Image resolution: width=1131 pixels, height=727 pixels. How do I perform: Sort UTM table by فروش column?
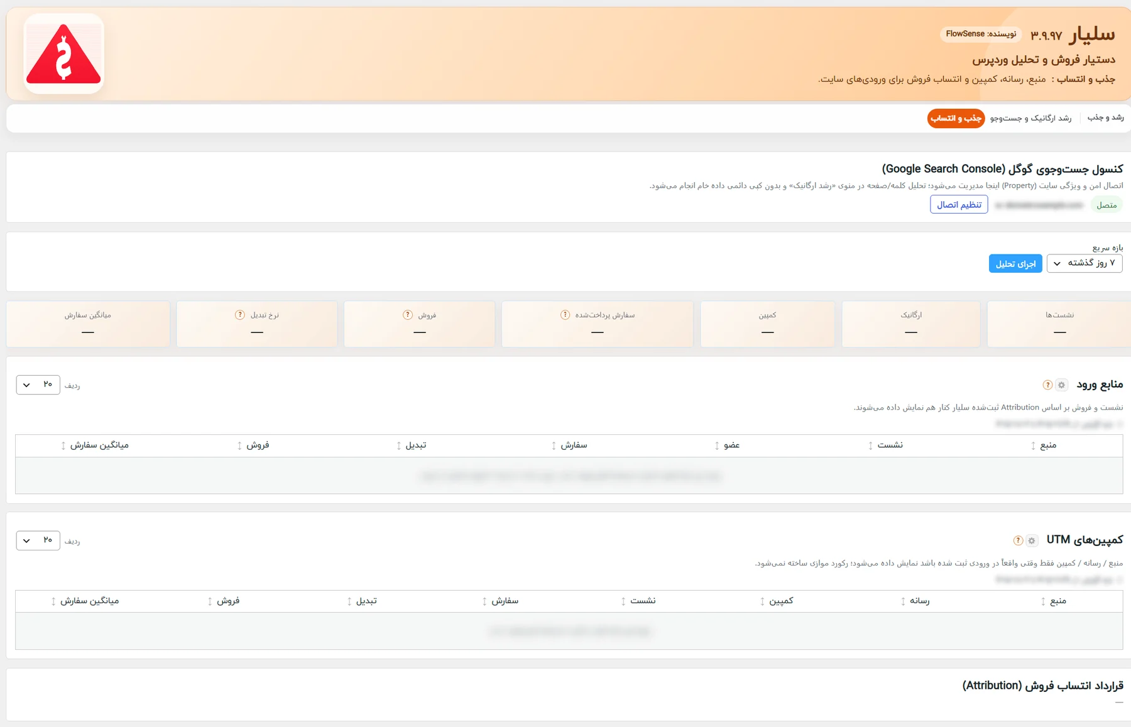tap(224, 601)
